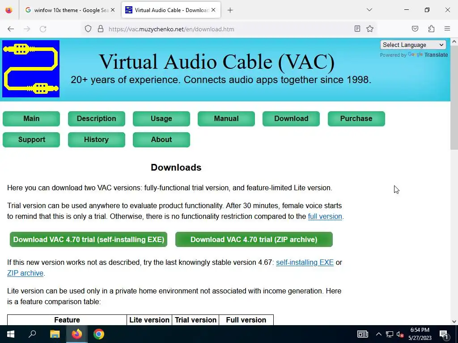
Task: Expand the list all tabs chevron
Action: 369,10
